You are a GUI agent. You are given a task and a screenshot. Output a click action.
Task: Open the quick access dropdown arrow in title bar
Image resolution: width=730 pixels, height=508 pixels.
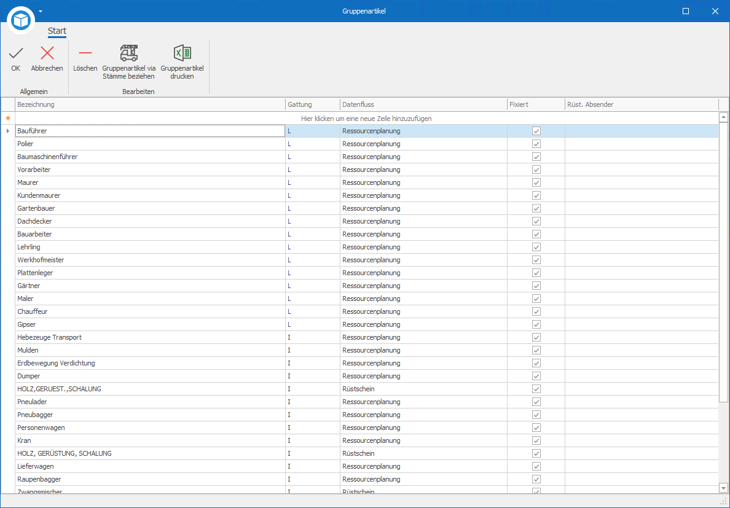point(41,11)
